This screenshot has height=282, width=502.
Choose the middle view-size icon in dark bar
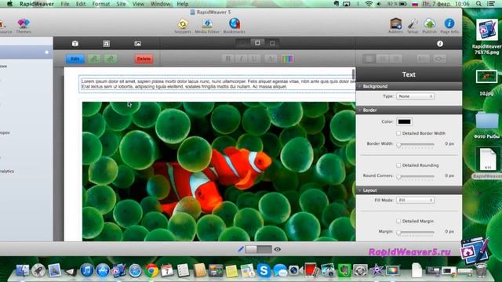click(x=257, y=43)
